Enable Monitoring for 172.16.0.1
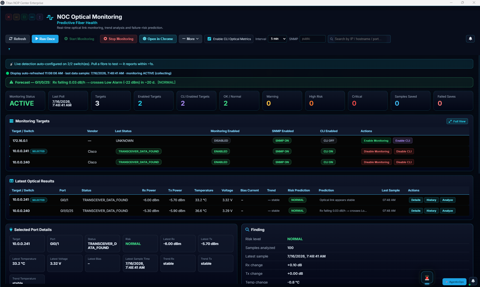 [x=376, y=141]
